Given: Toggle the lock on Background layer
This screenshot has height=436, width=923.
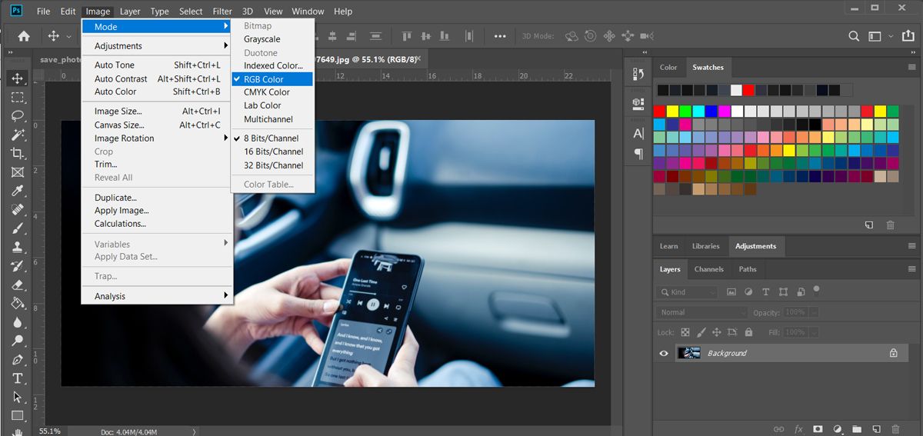Looking at the screenshot, I should tap(893, 353).
